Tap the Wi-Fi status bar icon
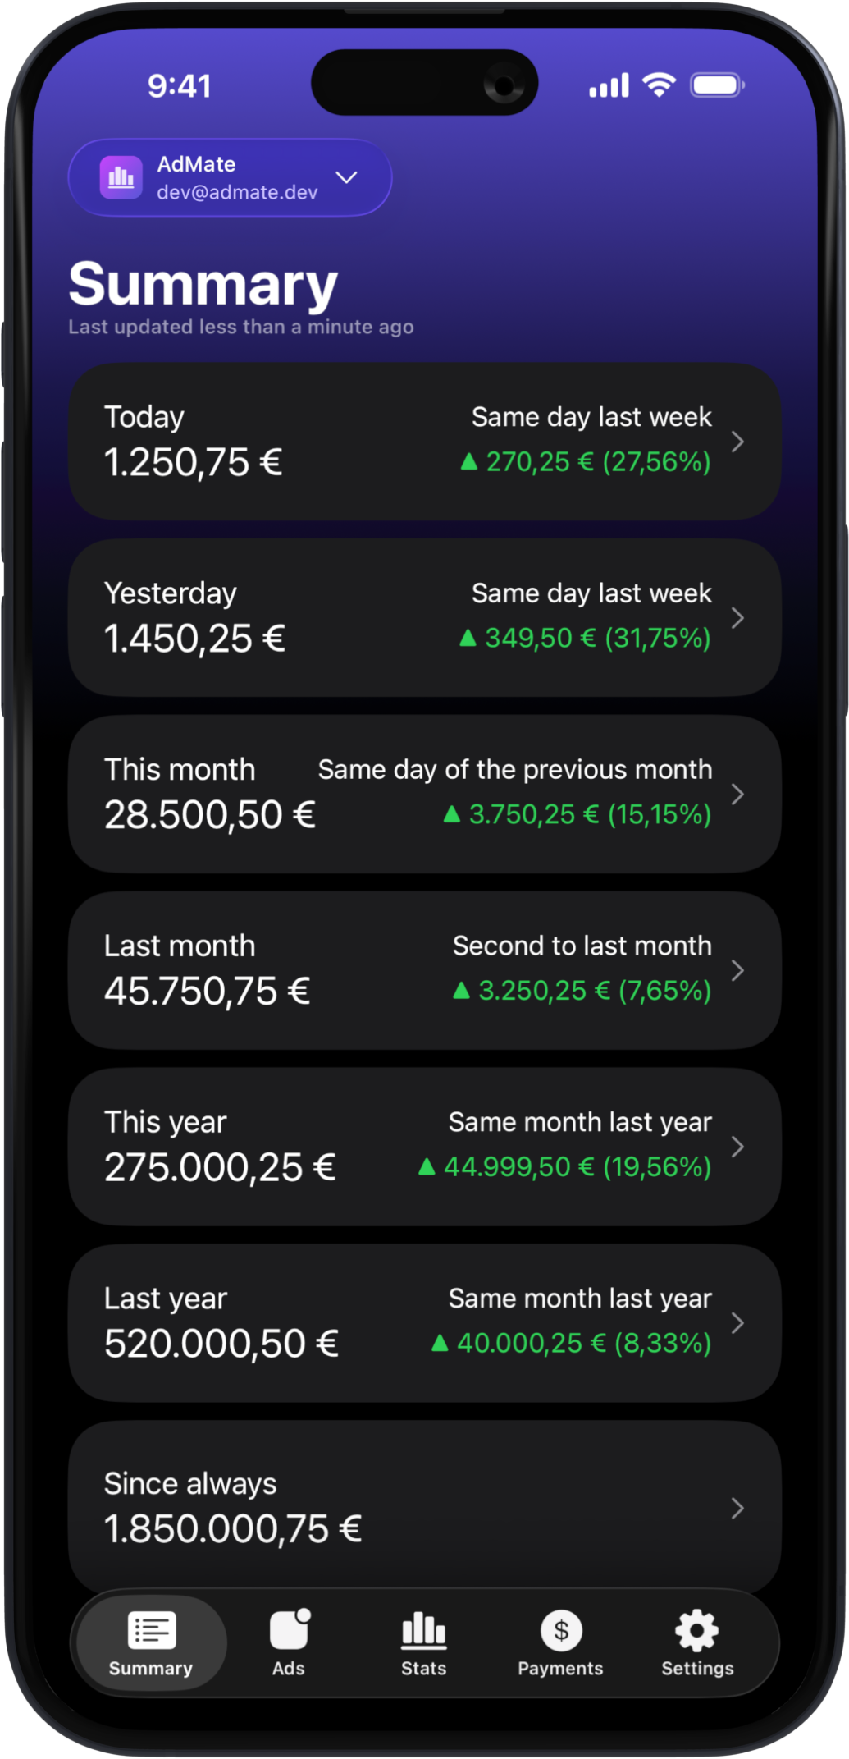Viewport: 849px width, 1759px height. (x=659, y=85)
